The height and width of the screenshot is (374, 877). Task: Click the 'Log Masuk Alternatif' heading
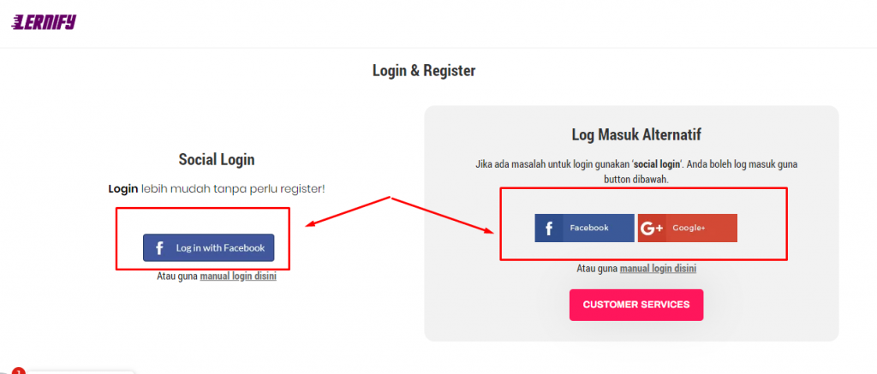[x=636, y=134]
